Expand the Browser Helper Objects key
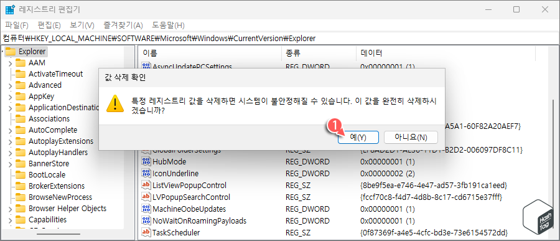 point(10,209)
